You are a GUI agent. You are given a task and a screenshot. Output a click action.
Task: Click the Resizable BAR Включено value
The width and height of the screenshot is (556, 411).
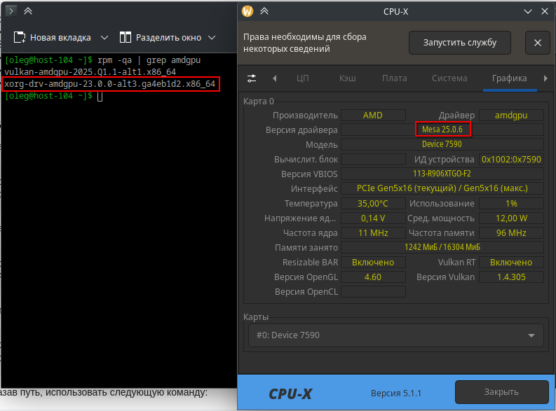coord(373,263)
